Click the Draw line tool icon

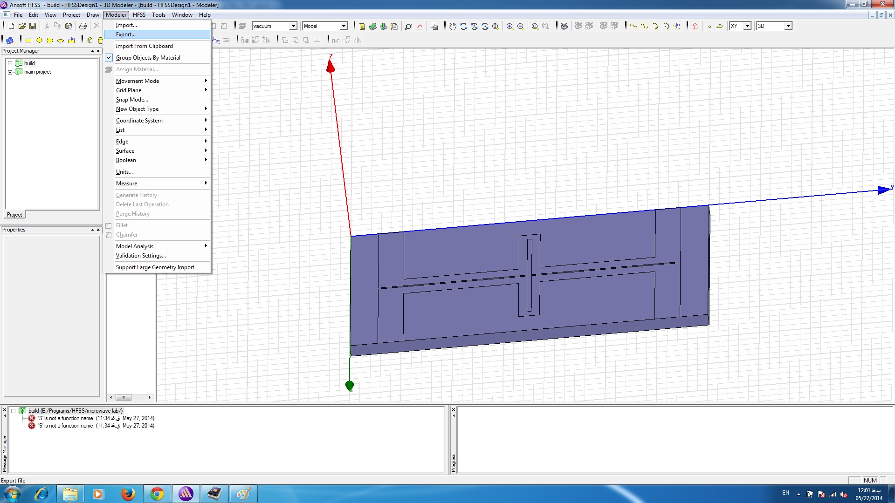coord(633,27)
